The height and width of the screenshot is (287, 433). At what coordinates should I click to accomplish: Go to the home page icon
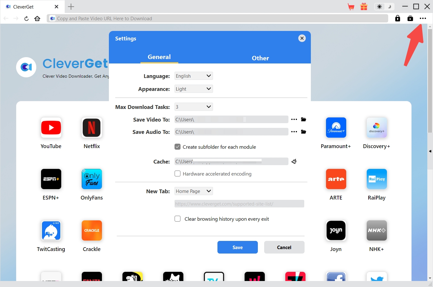37,18
